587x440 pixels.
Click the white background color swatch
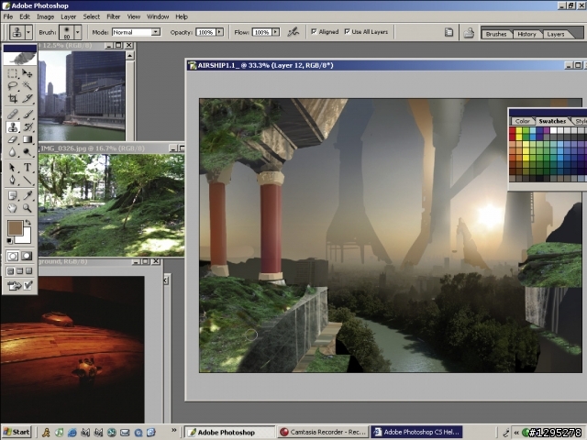pyautogui.click(x=26, y=236)
